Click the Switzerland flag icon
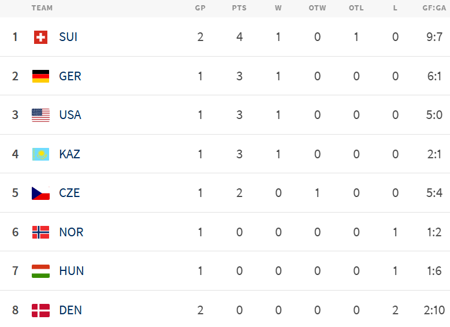450x327 pixels. click(40, 37)
